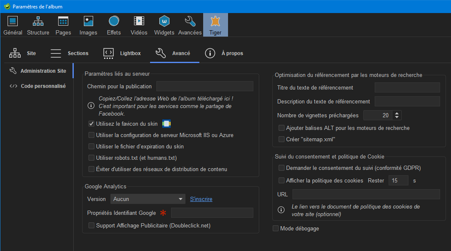Image resolution: width=451 pixels, height=251 pixels.
Task: Select the Effets toolbar icon
Action: click(113, 24)
